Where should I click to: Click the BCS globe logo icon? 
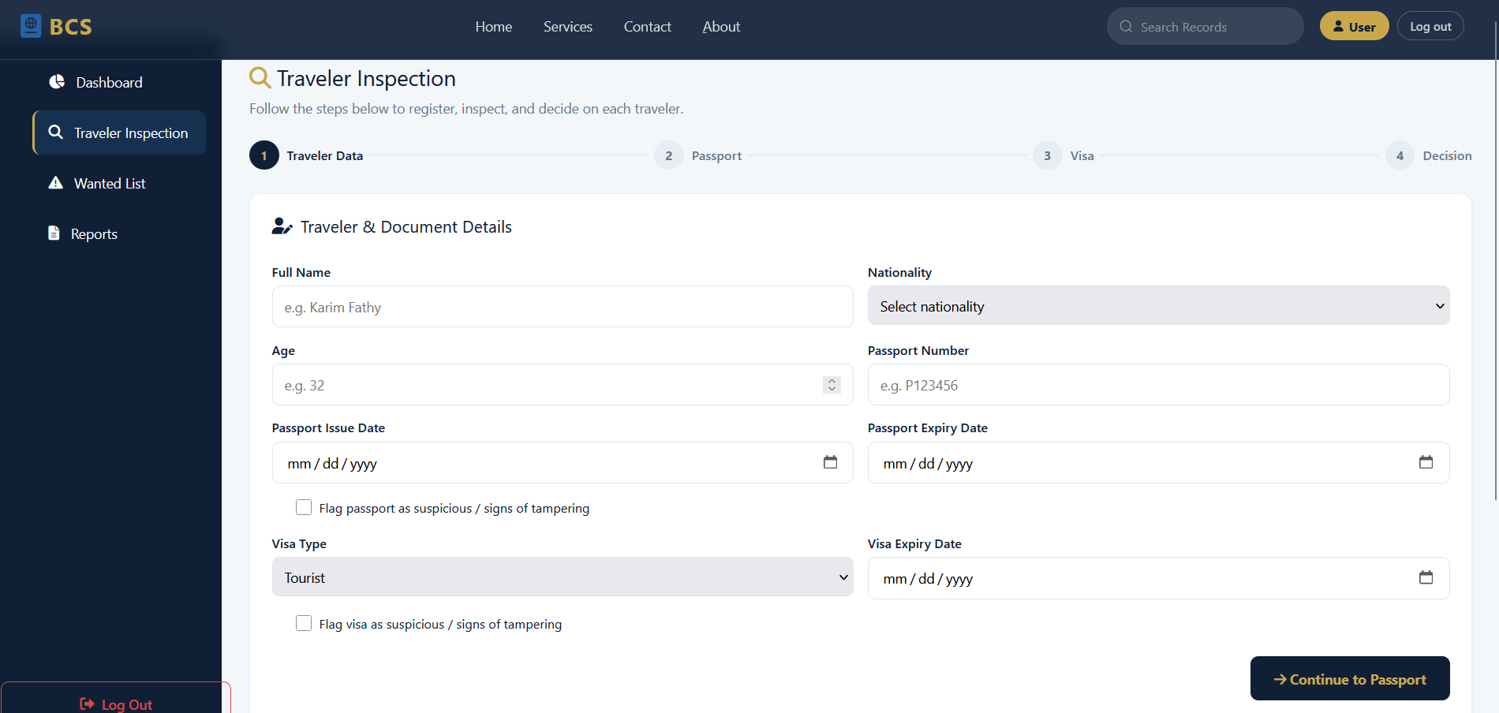[x=31, y=26]
